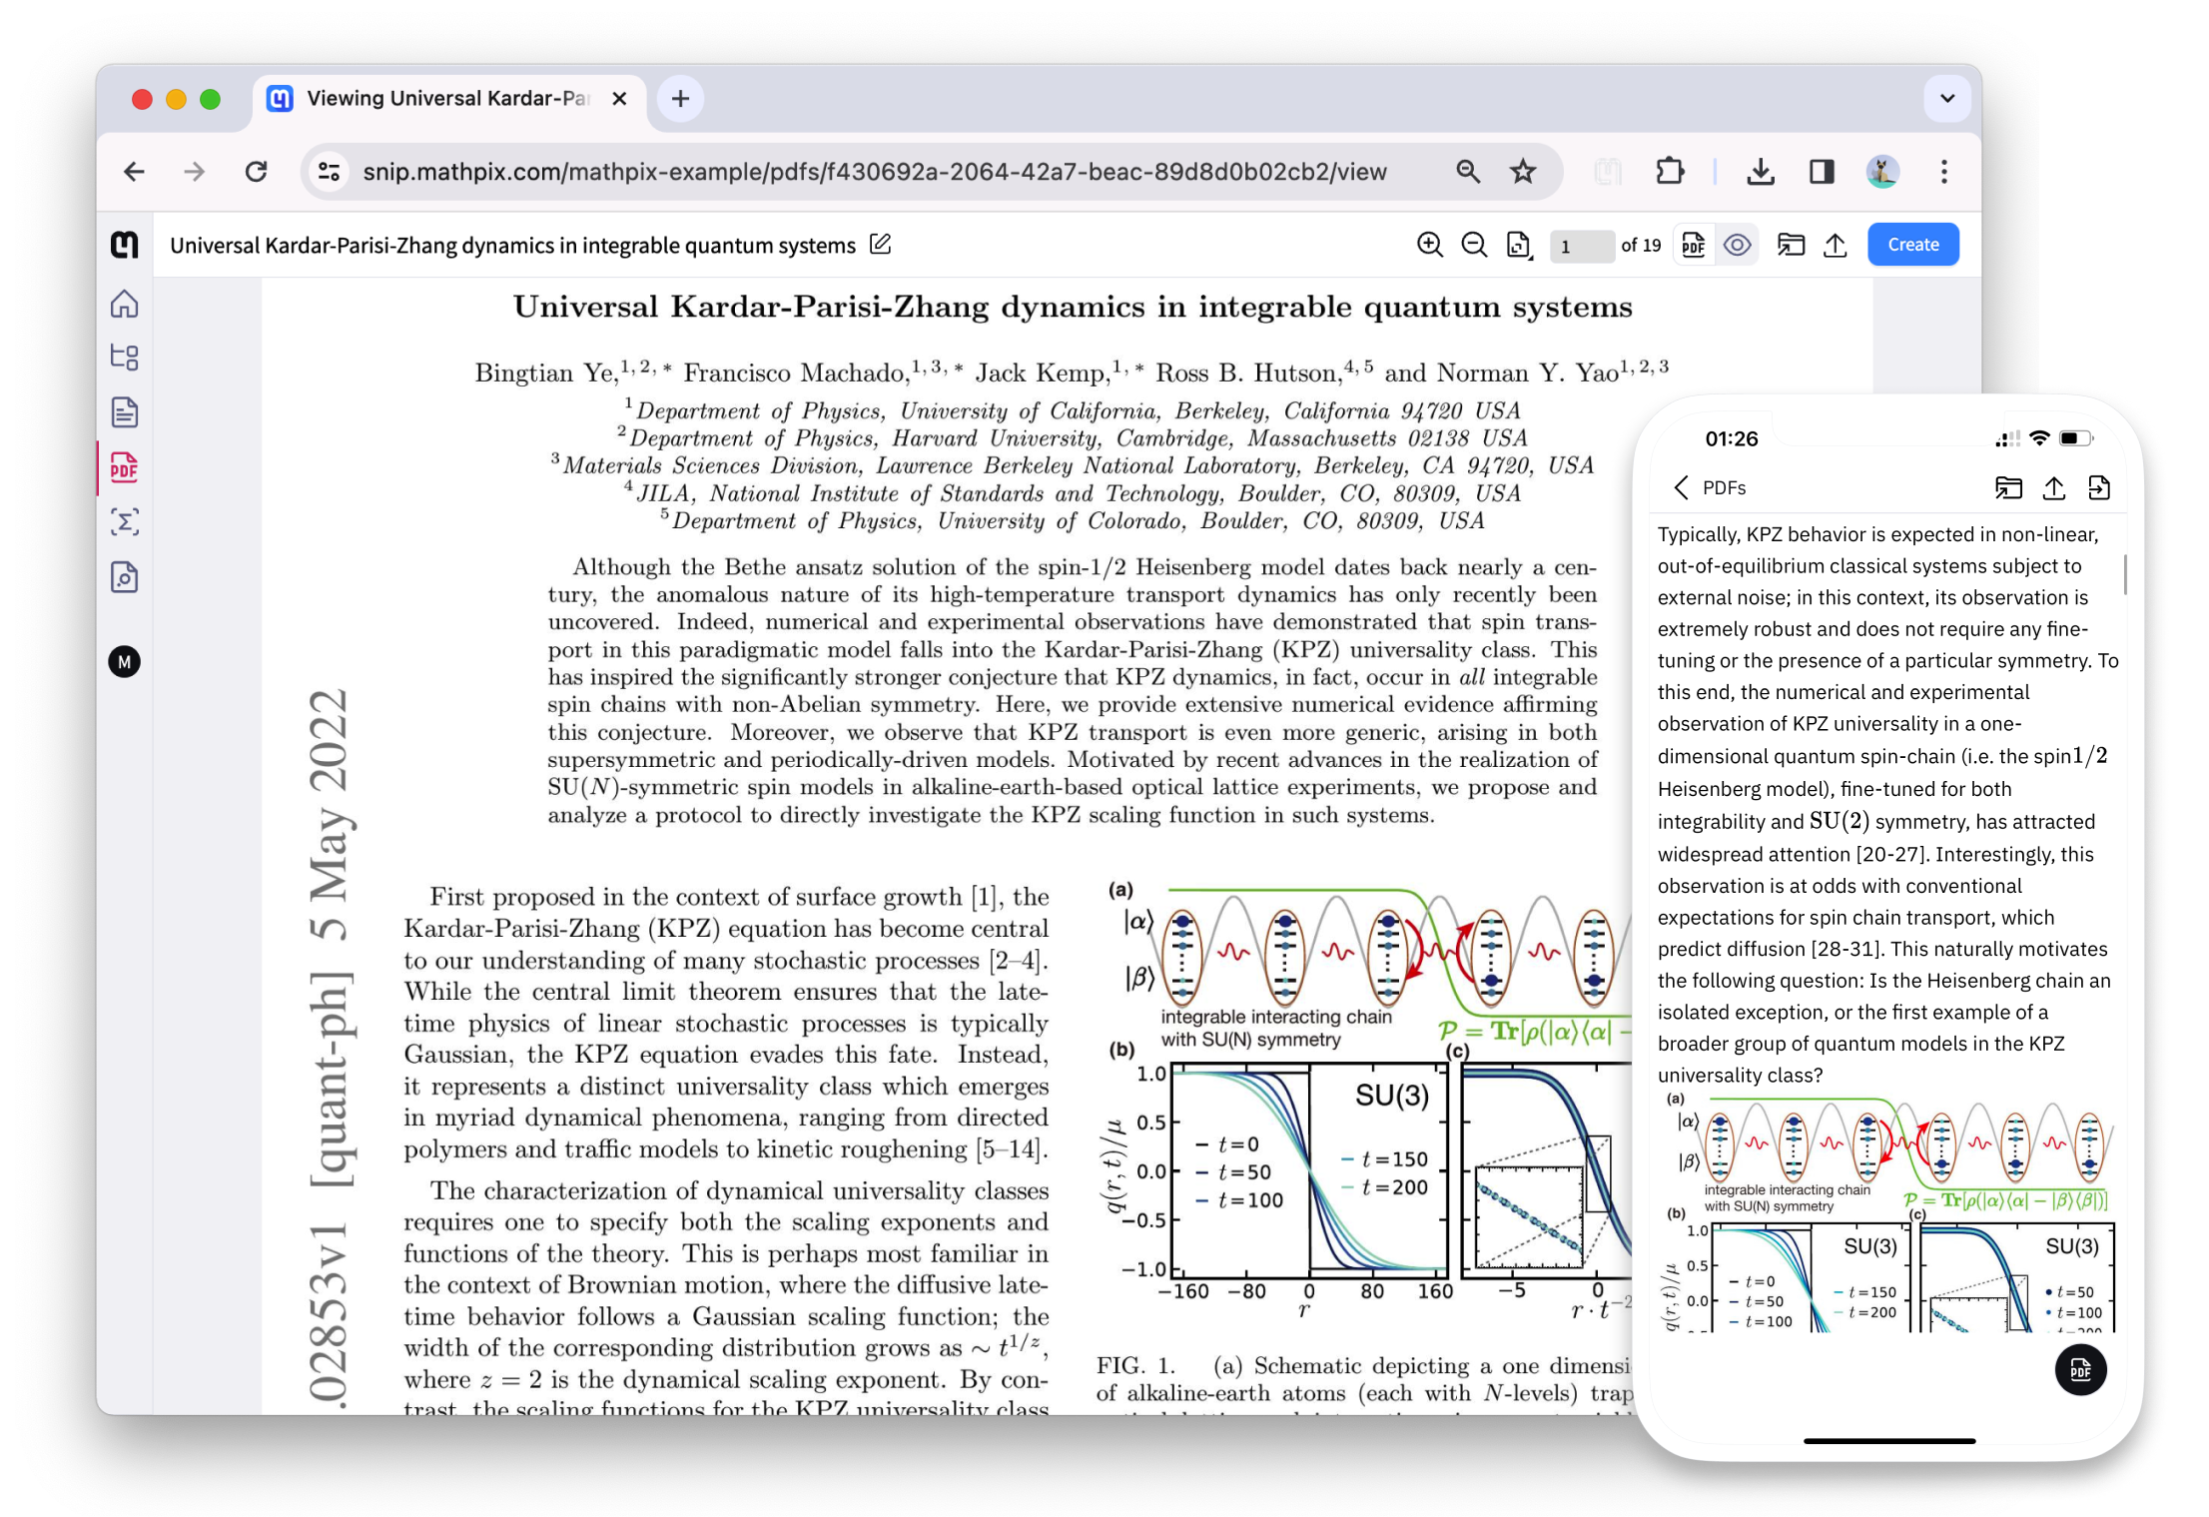Zoom in on the PDF page
This screenshot has height=1517, width=2209.
[1430, 245]
